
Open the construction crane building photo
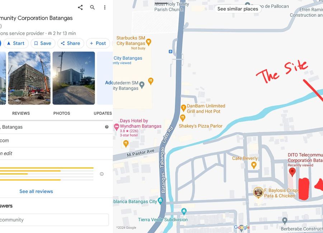[x=29, y=78]
